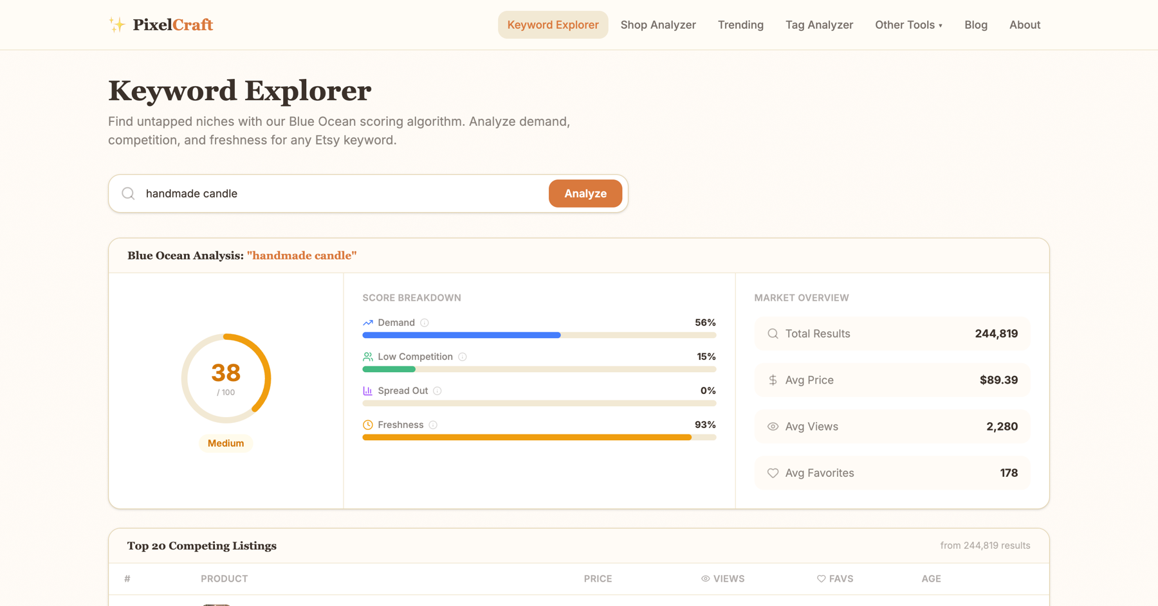Click the Avg Views eye icon
Image resolution: width=1158 pixels, height=606 pixels.
(x=773, y=427)
